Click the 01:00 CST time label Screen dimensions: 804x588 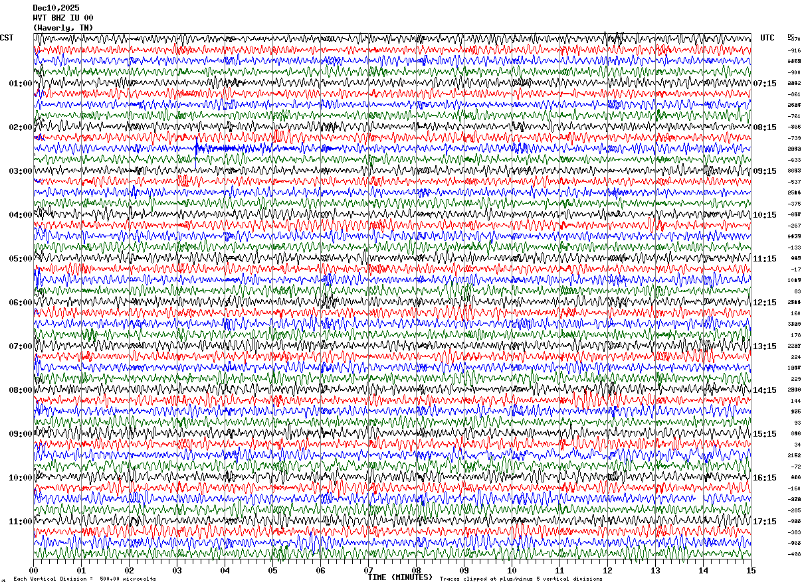(x=21, y=84)
